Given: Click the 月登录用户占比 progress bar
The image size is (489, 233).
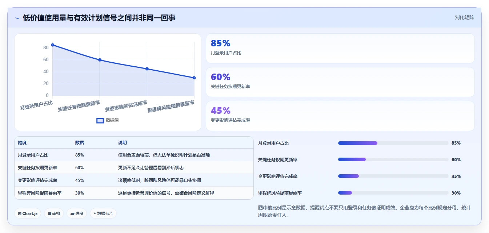Looking at the screenshot, I should (x=393, y=143).
